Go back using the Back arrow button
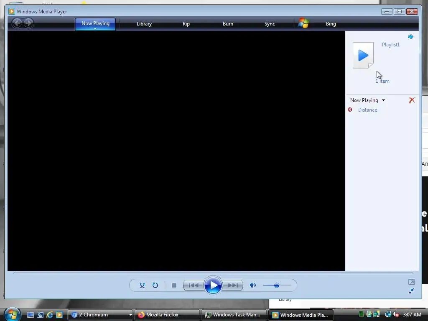 pos(17,23)
